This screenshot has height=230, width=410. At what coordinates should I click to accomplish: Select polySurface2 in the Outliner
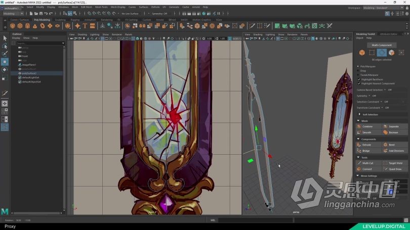tap(29, 73)
